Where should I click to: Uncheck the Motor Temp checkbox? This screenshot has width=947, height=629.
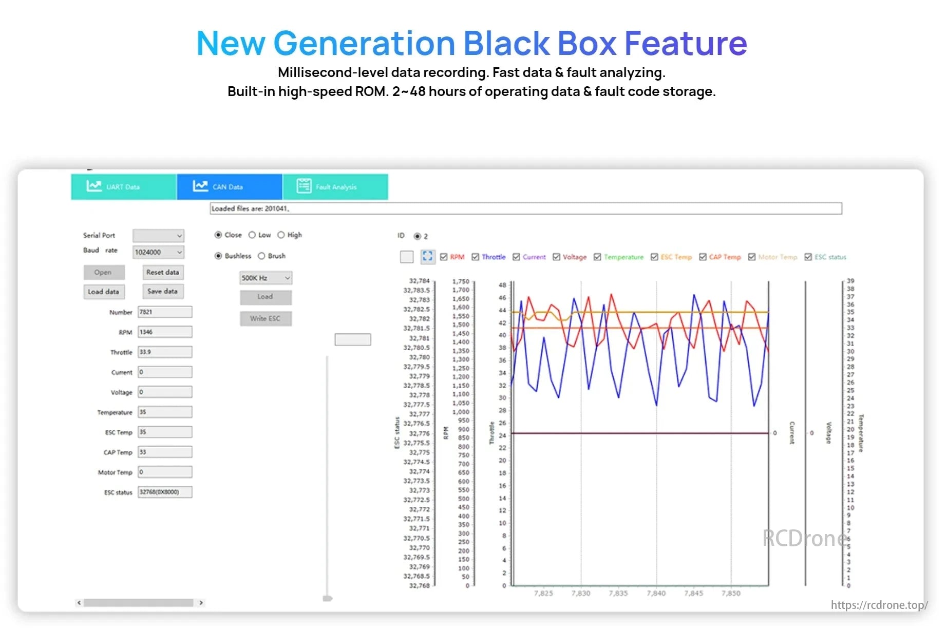coord(751,257)
